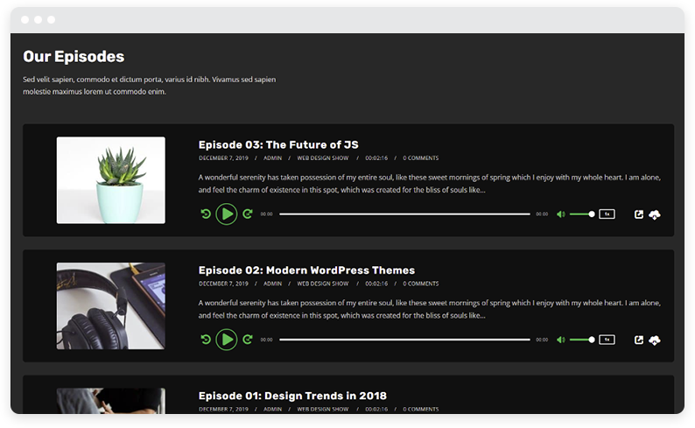This screenshot has height=428, width=695.
Task: Skip forward in Episode 02 player
Action: 248,340
